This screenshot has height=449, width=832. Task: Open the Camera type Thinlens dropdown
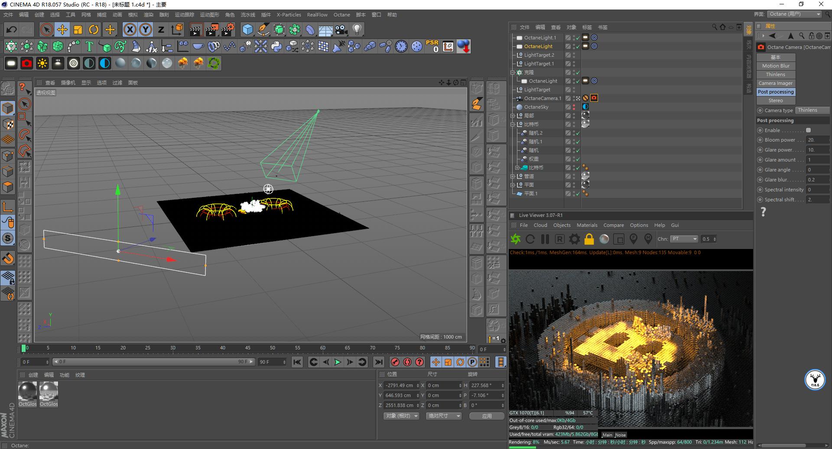[812, 110]
